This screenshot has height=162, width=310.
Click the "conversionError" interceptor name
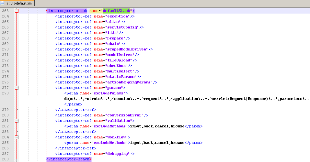(x=125, y=115)
